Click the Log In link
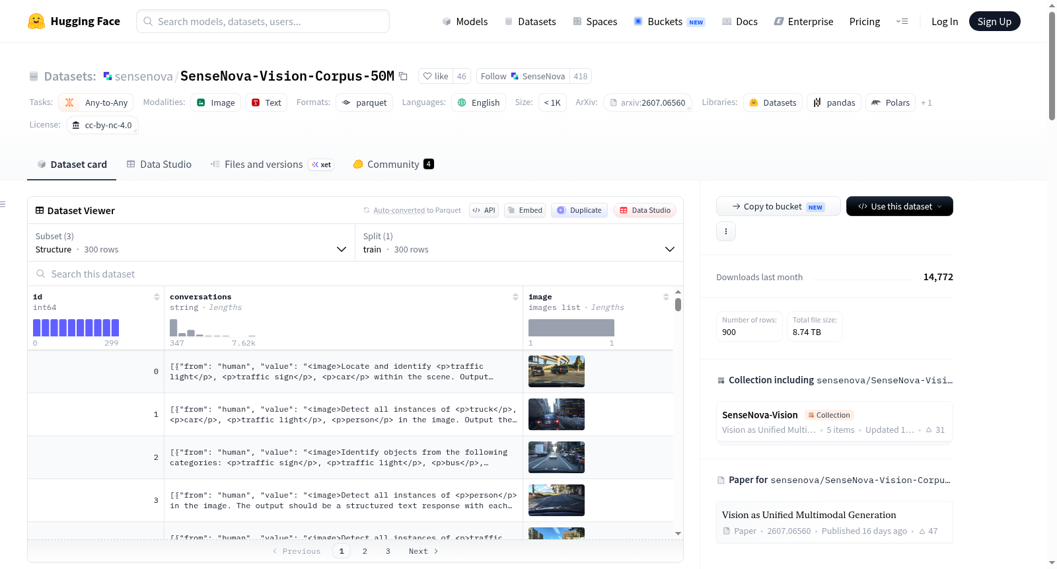 tap(945, 21)
